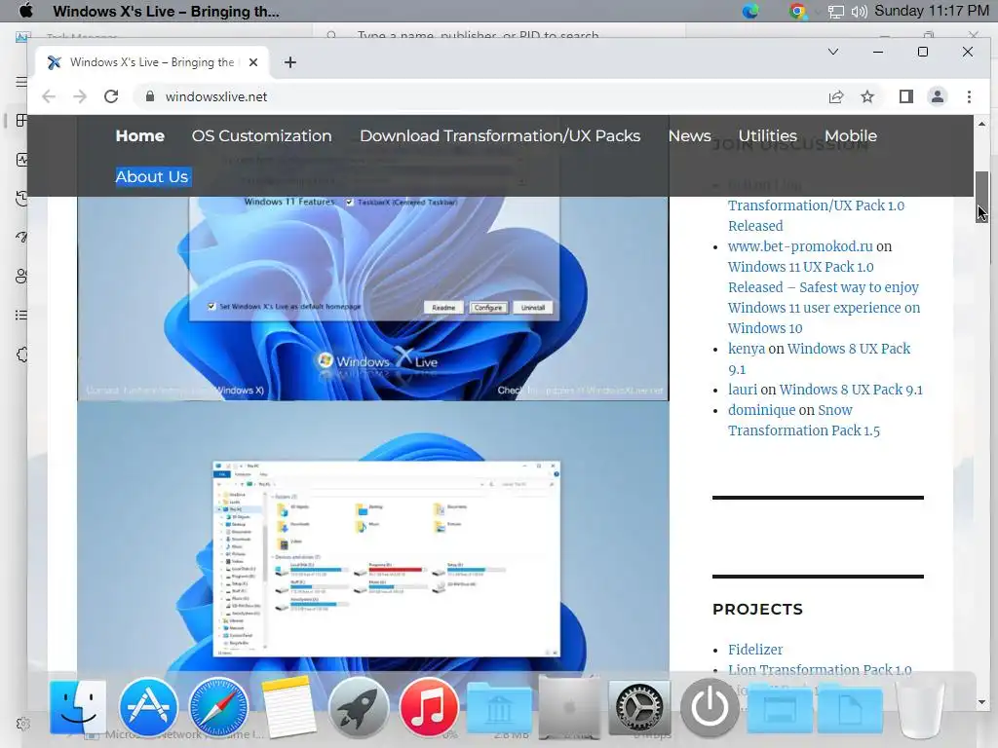
Task: Open tab search chevron in Chrome
Action: point(832,52)
